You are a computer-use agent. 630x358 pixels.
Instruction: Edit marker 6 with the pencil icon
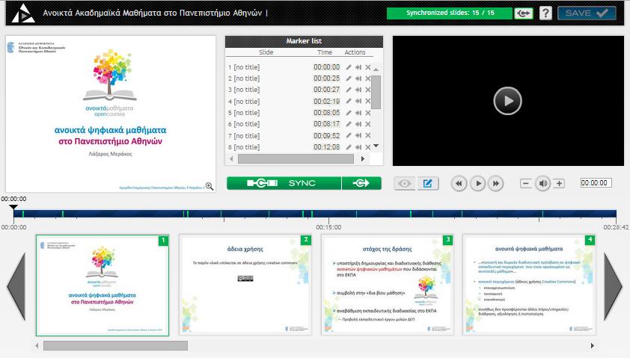pos(349,124)
